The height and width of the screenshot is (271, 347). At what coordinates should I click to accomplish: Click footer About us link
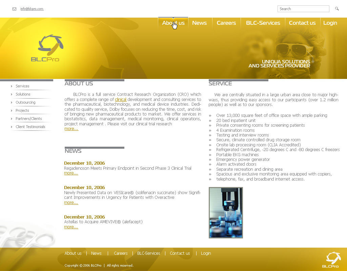73,253
